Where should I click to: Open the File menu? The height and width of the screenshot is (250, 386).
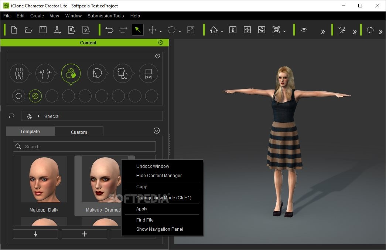(7, 16)
